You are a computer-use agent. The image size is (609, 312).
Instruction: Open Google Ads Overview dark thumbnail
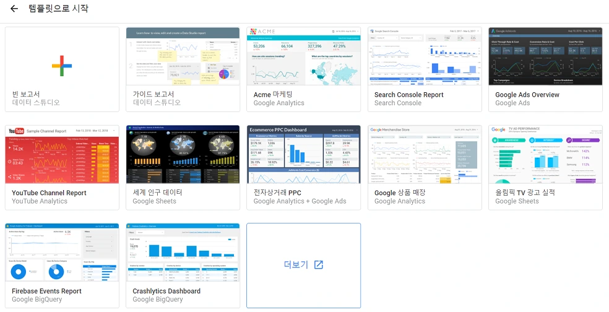tap(545, 56)
